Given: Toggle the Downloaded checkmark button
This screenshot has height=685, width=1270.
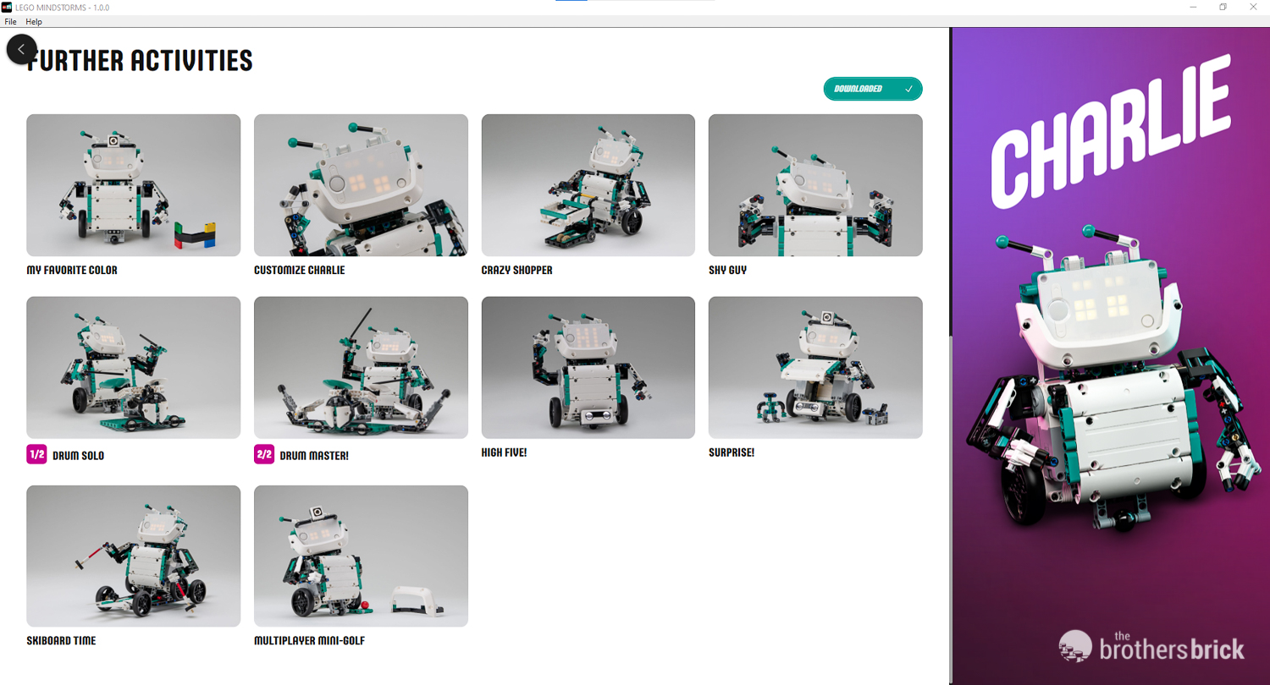Looking at the screenshot, I should [872, 89].
